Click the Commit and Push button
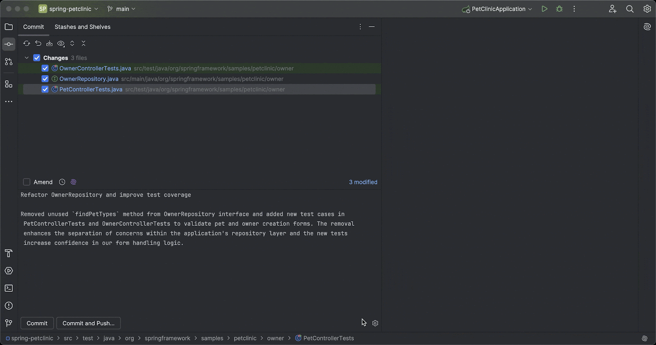Screen dimensions: 656x345 89,323
